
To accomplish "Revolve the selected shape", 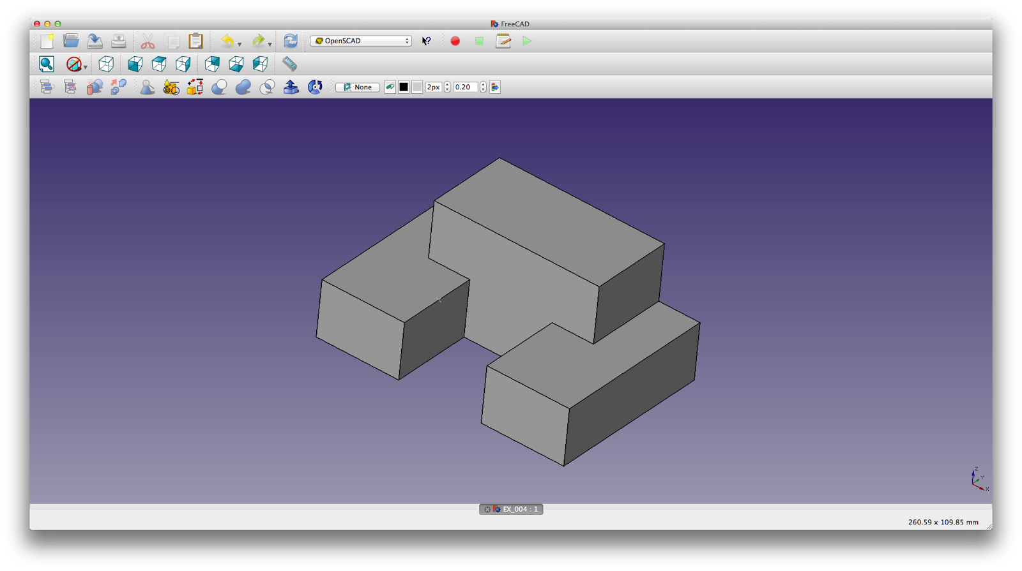I will pos(315,87).
